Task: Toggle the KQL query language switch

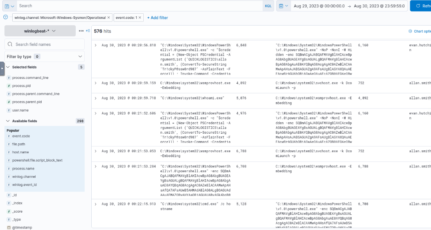Action: click(268, 6)
